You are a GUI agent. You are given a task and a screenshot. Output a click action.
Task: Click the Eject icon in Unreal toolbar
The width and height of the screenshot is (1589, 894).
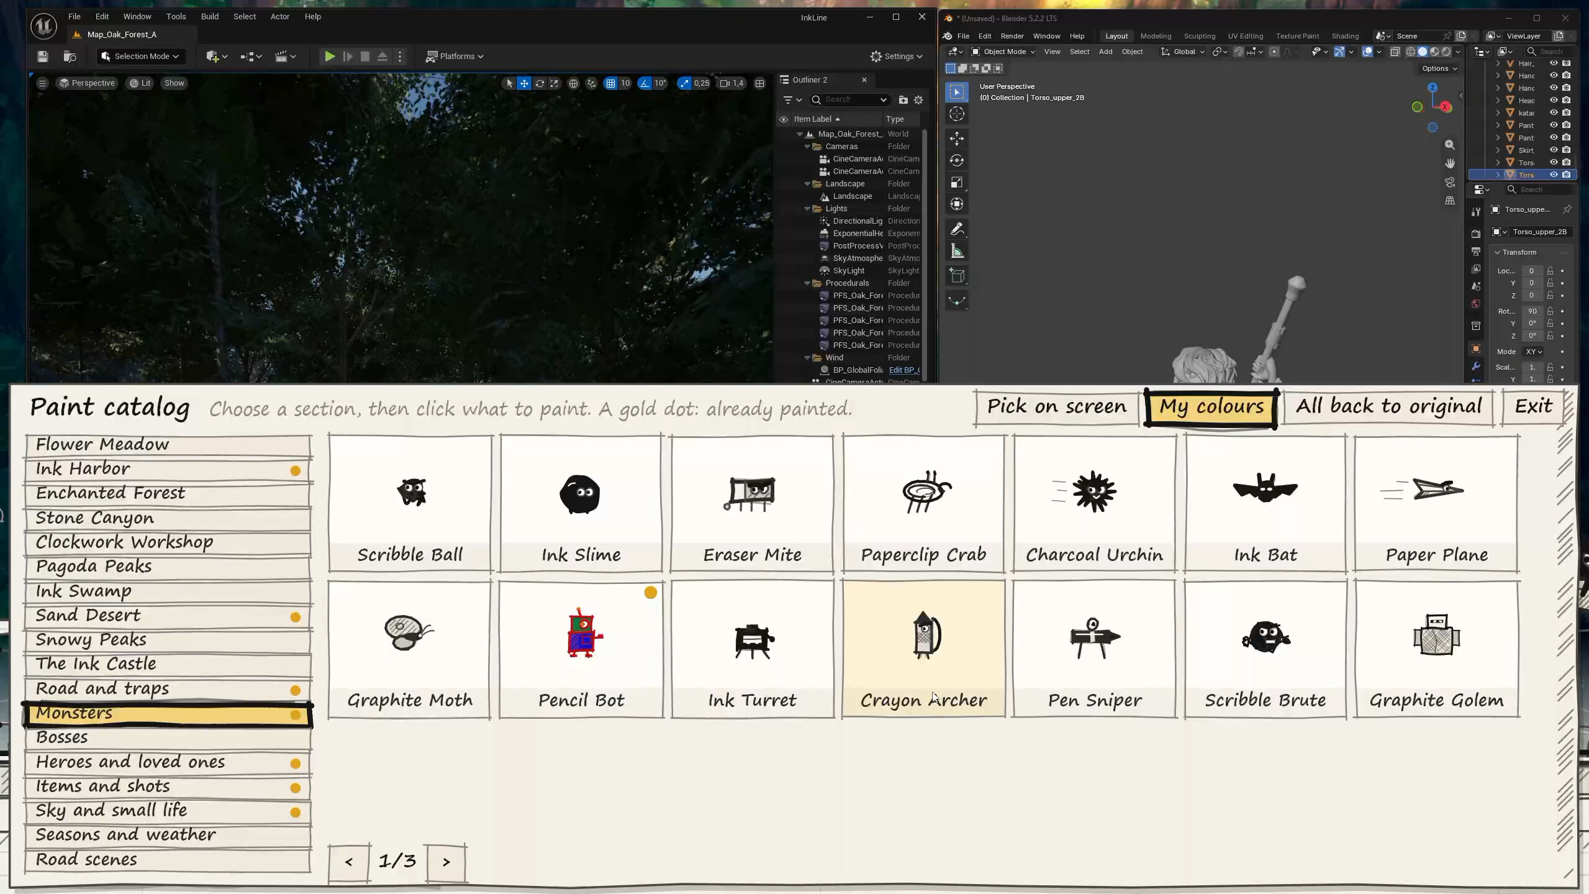[x=383, y=57]
